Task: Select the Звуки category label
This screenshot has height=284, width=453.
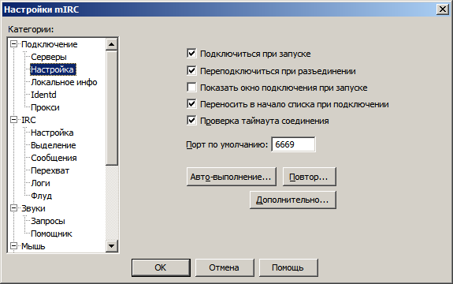Action: coord(33,208)
